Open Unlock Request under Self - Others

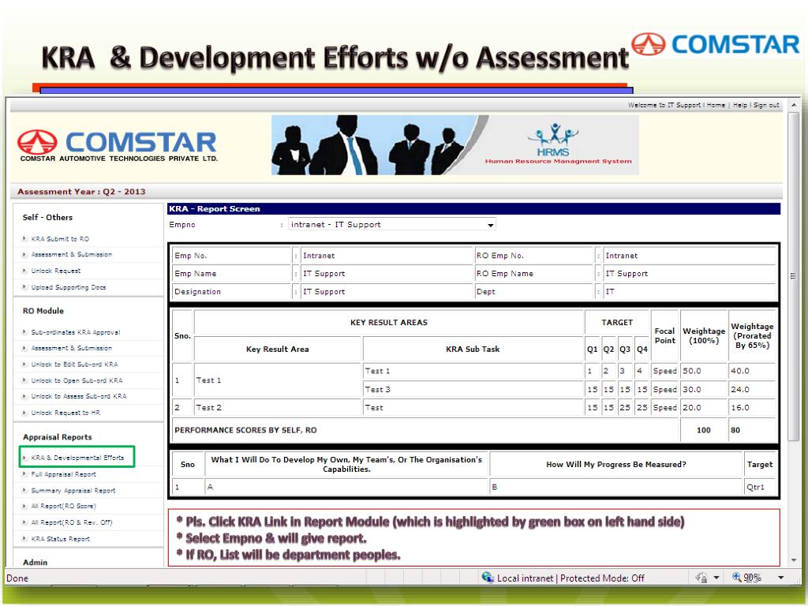pos(56,271)
